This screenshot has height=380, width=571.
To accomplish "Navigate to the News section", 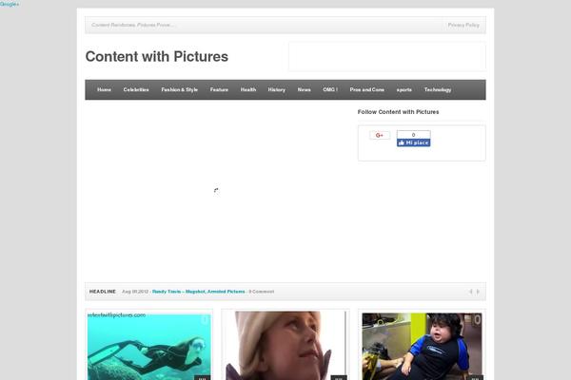I will pos(304,89).
